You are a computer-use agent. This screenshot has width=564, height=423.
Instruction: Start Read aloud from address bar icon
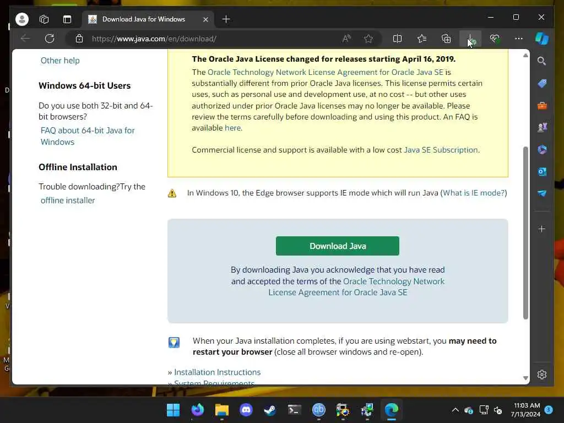pyautogui.click(x=346, y=39)
